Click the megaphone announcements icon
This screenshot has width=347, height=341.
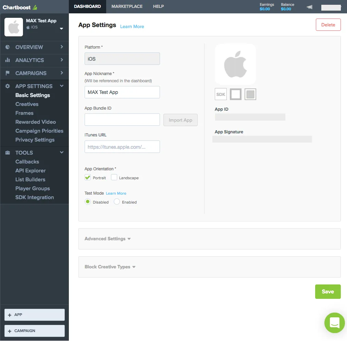[x=309, y=7]
